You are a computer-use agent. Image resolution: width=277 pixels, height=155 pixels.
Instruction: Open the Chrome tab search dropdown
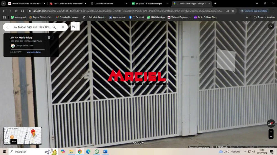(x=4, y=4)
